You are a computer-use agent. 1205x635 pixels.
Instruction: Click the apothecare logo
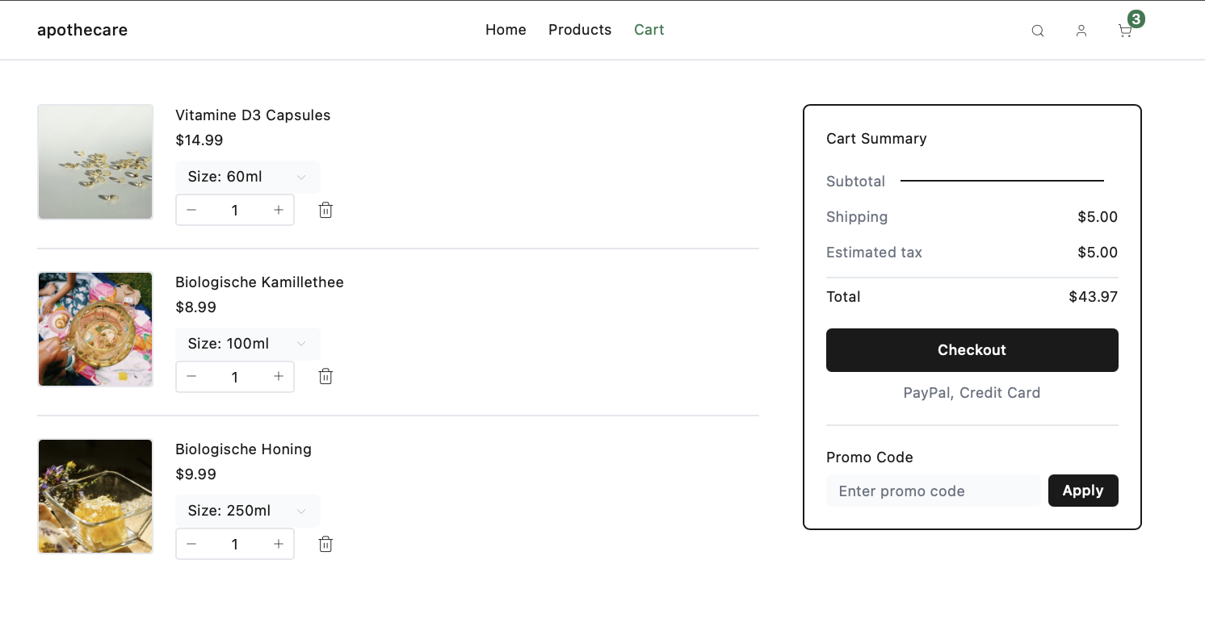pos(82,31)
